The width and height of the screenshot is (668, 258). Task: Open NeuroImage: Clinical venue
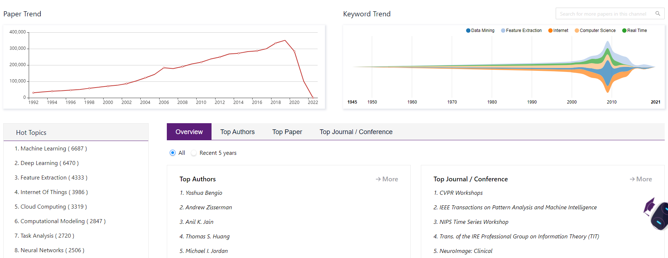pyautogui.click(x=463, y=251)
